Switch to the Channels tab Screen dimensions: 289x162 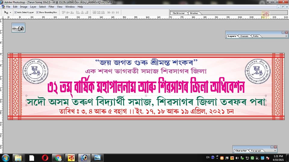click(244, 36)
